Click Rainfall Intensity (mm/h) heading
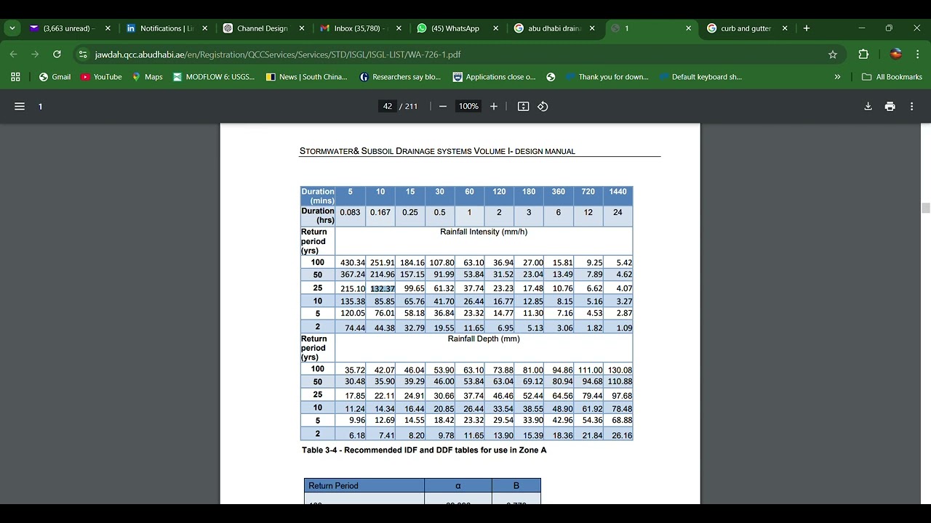This screenshot has height=523, width=931. [484, 232]
